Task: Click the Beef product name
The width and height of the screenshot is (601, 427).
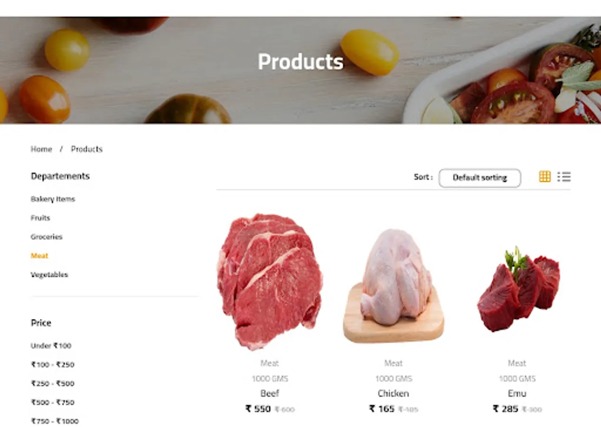Action: click(x=270, y=393)
